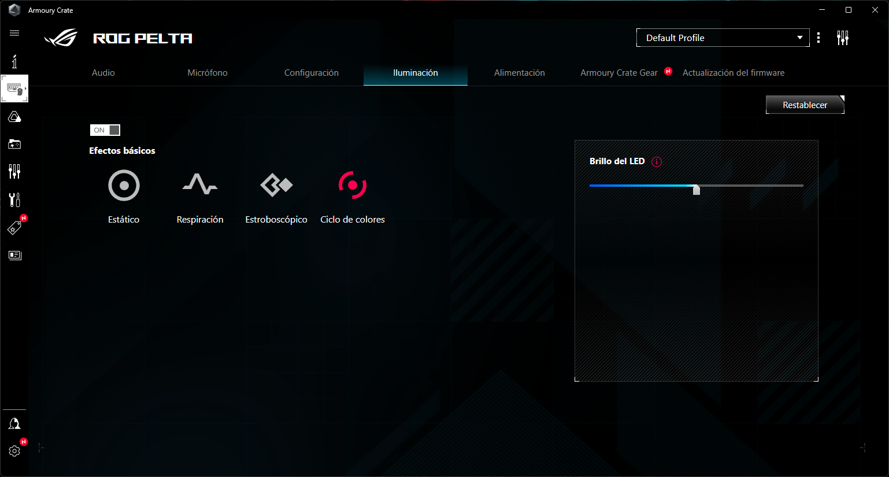Click the Efectos básicos heading
The height and width of the screenshot is (477, 889).
pyautogui.click(x=122, y=150)
